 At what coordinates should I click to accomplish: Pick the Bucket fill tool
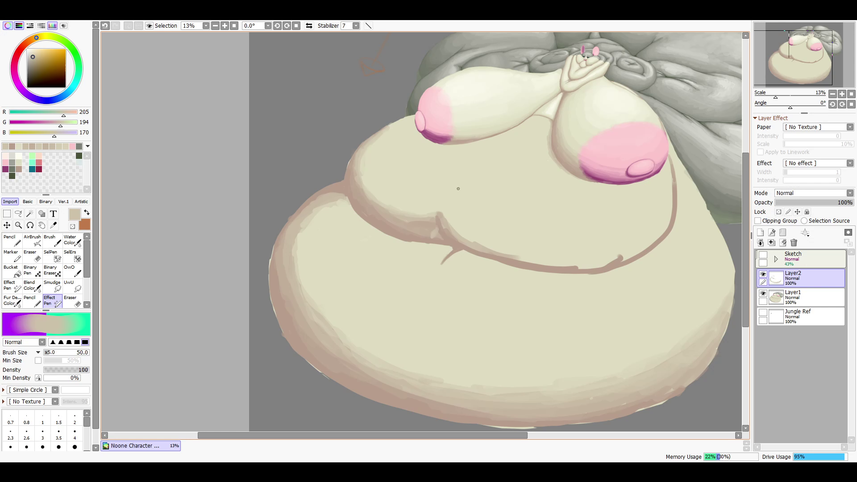tap(12, 270)
